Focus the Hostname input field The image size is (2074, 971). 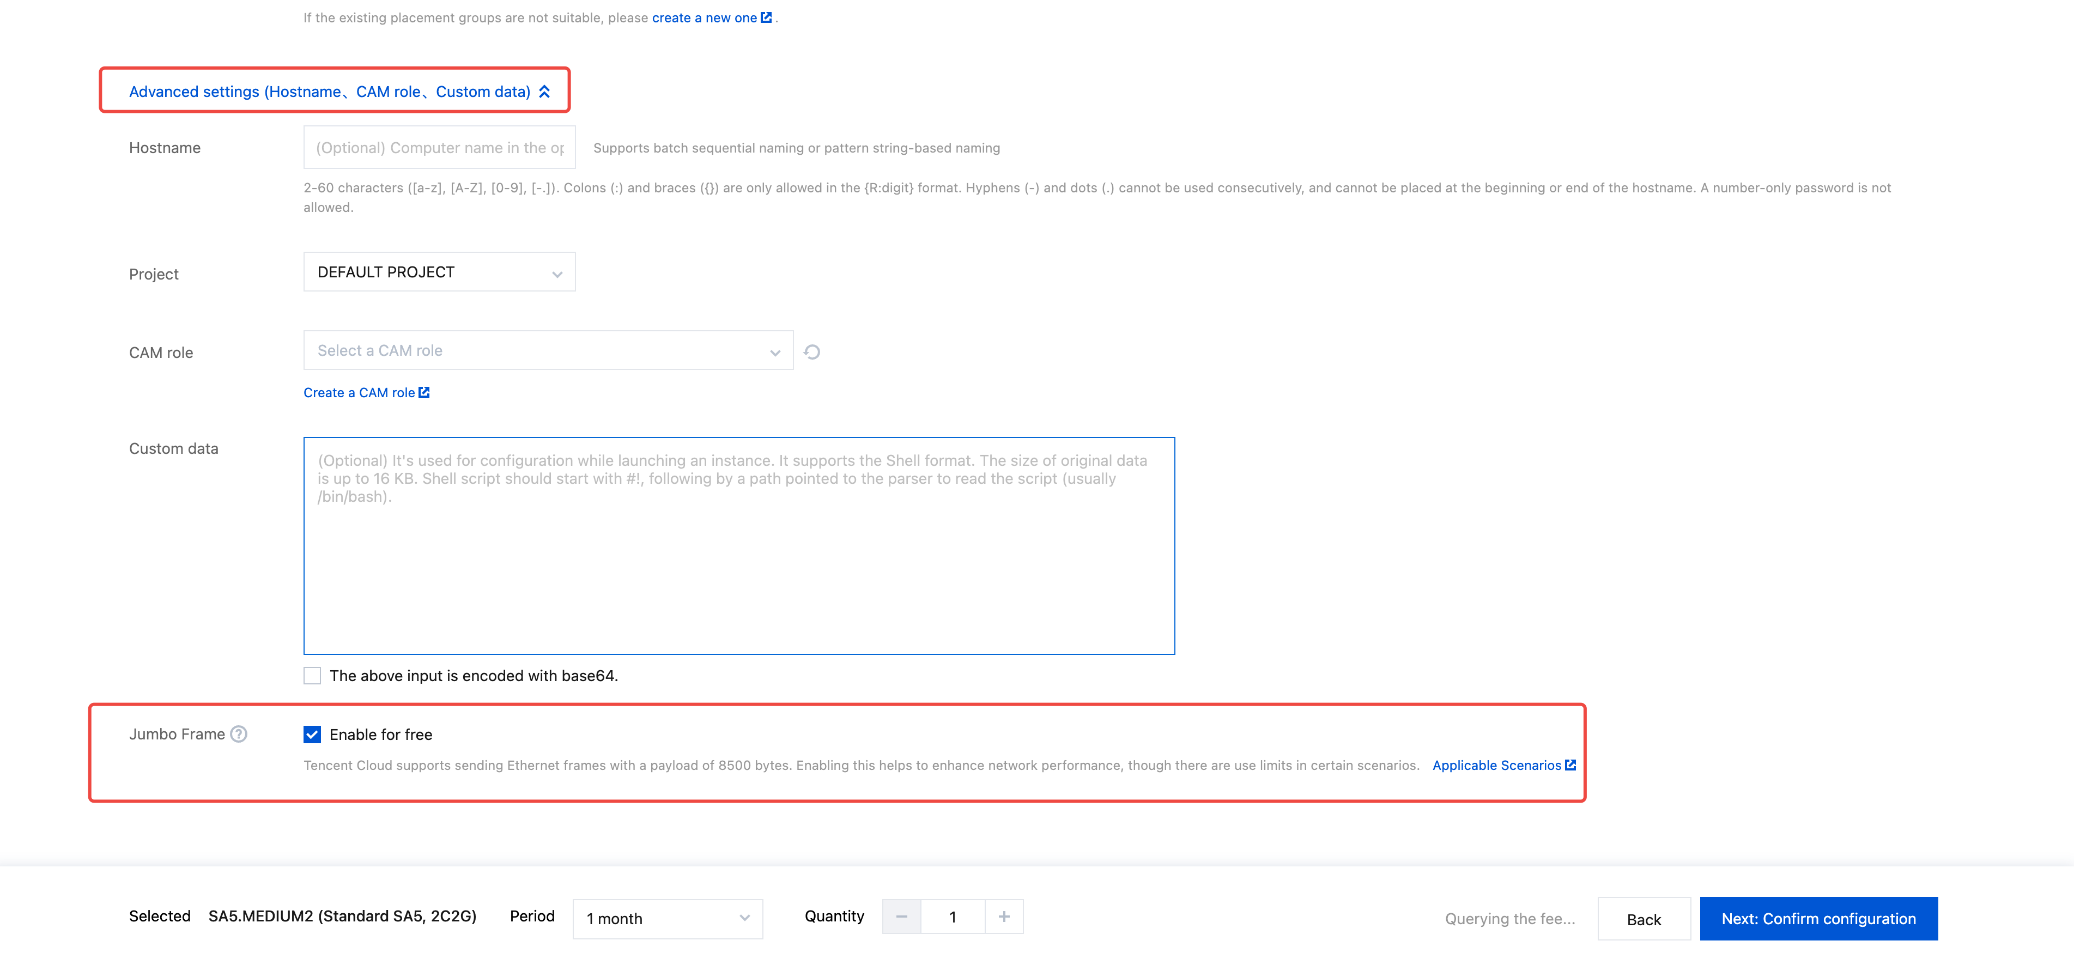pyautogui.click(x=439, y=147)
